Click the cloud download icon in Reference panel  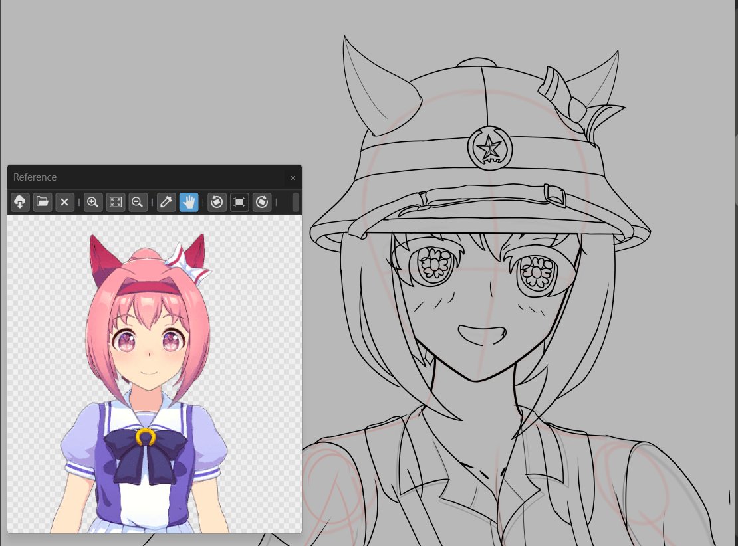pos(20,202)
